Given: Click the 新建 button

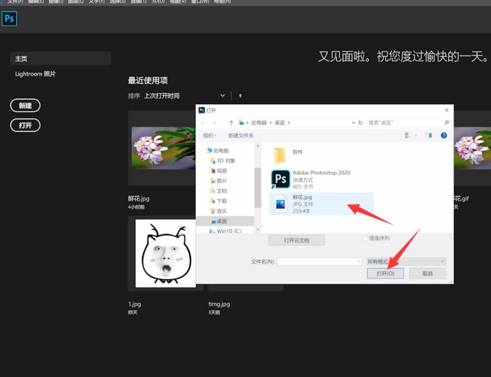Looking at the screenshot, I should [x=26, y=106].
